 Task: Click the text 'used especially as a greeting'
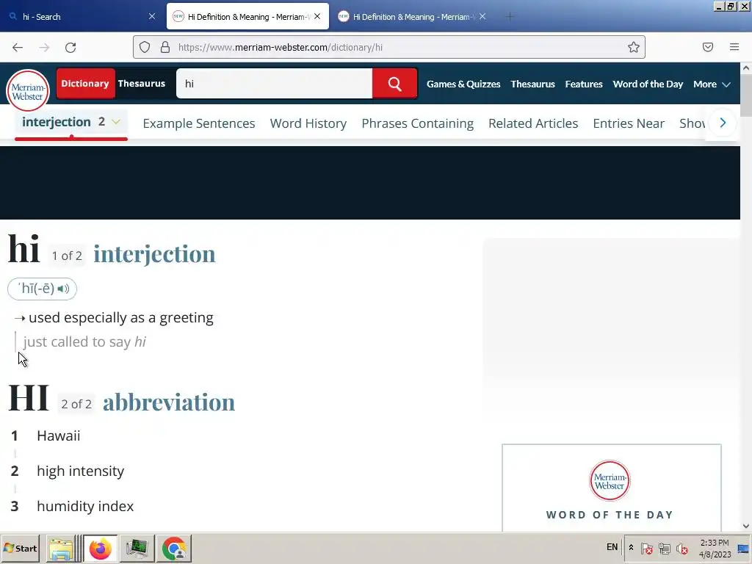pyautogui.click(x=121, y=318)
